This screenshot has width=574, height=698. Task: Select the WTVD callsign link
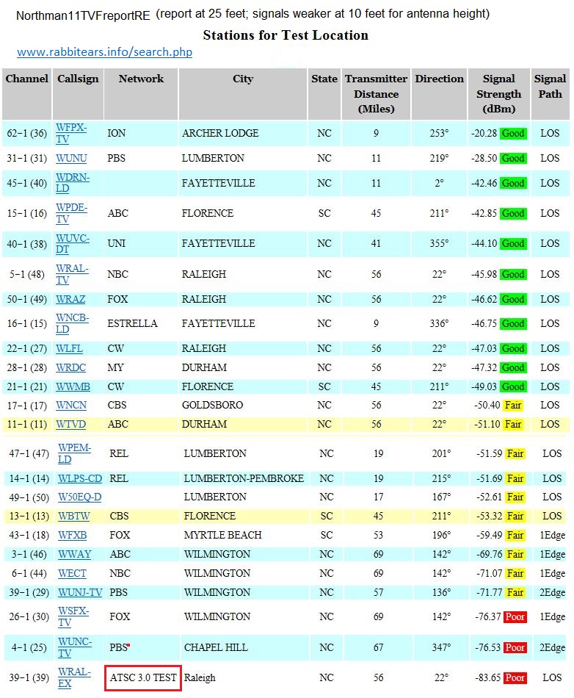click(x=71, y=424)
